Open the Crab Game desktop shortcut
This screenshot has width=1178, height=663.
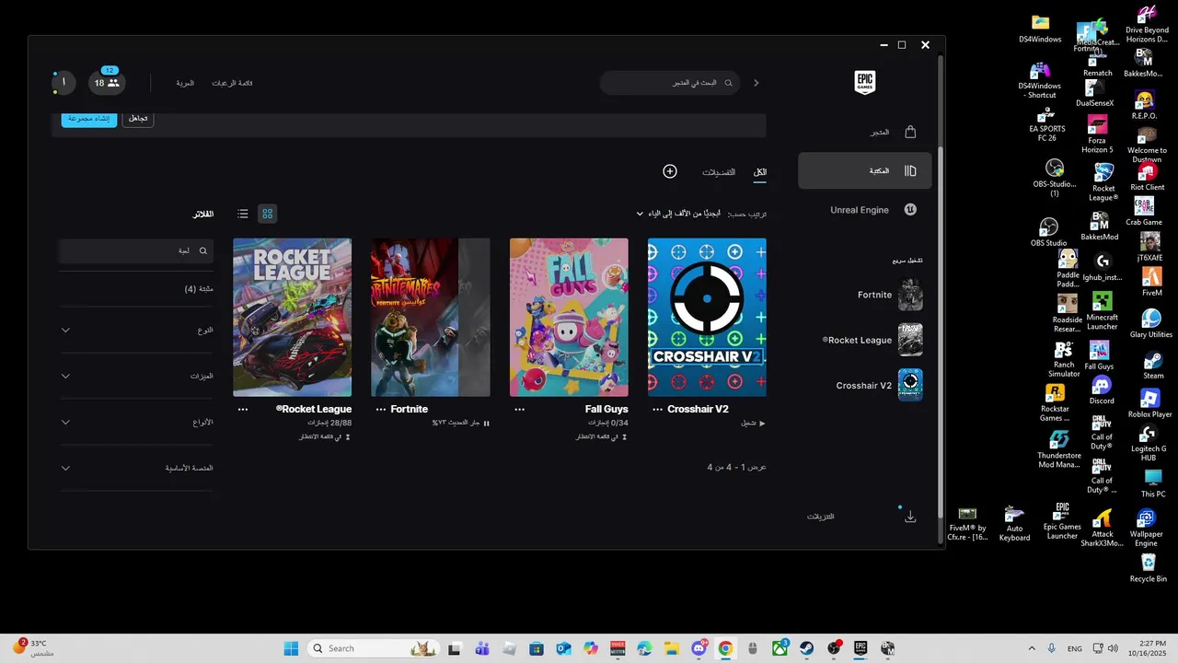(1144, 211)
